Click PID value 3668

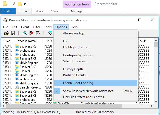[48, 87]
